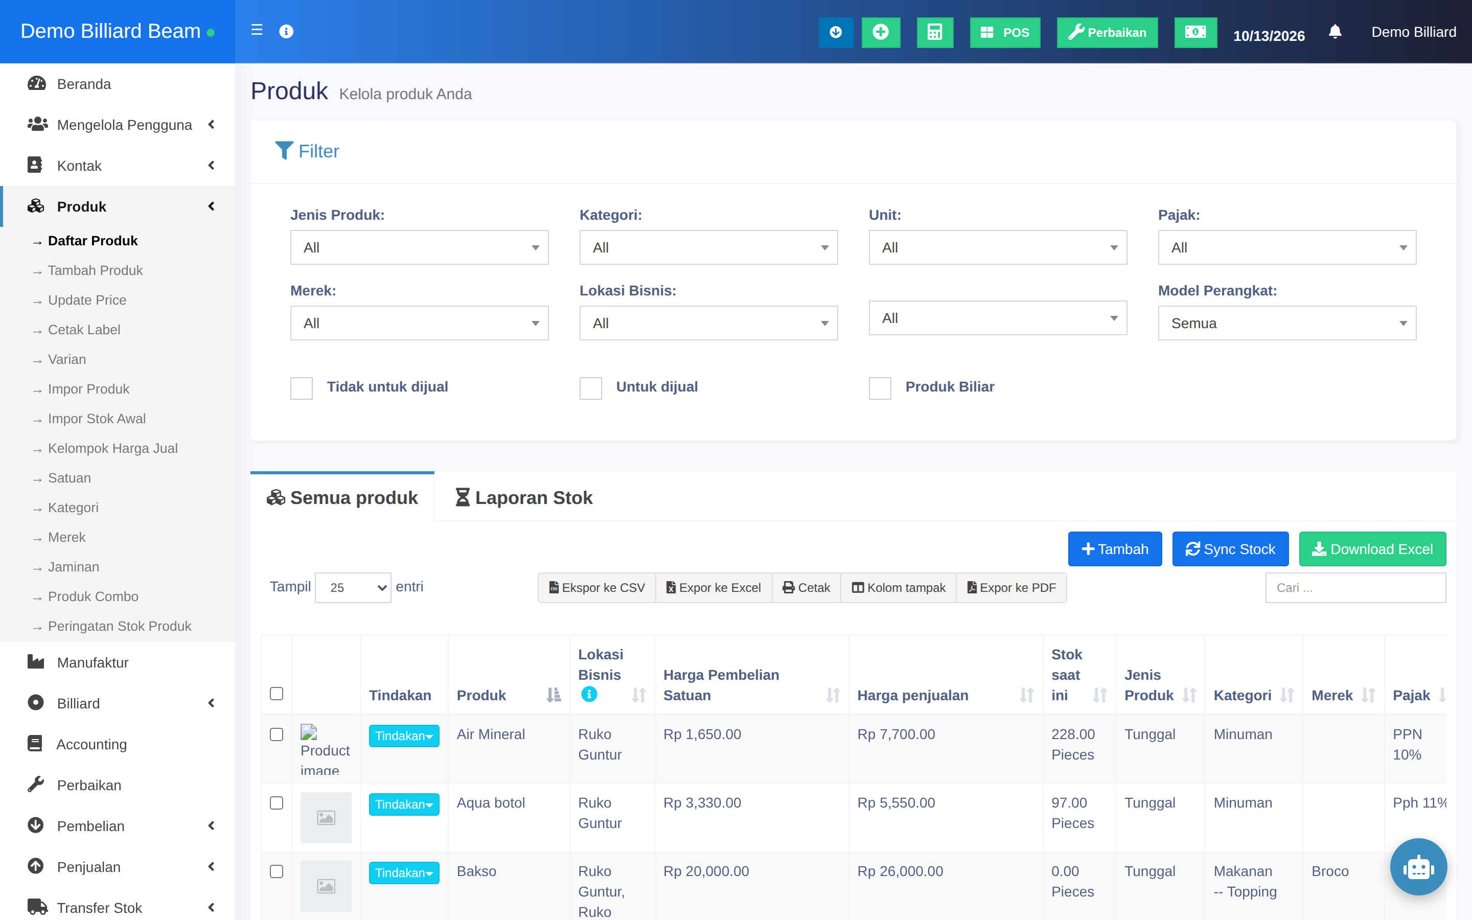
Task: Open the info icon in the header
Action: pos(286,32)
